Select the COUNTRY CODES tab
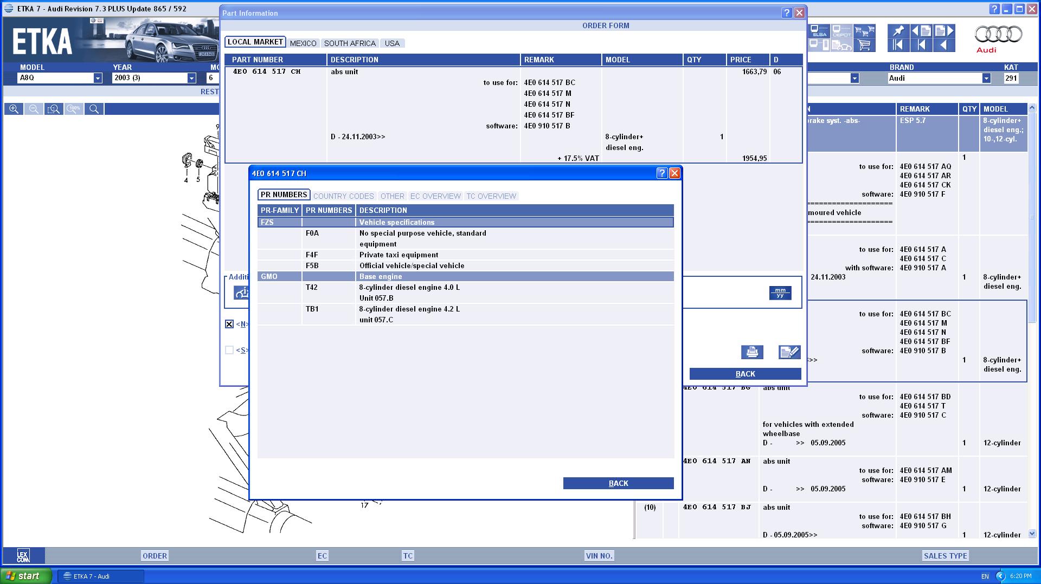 pyautogui.click(x=344, y=196)
